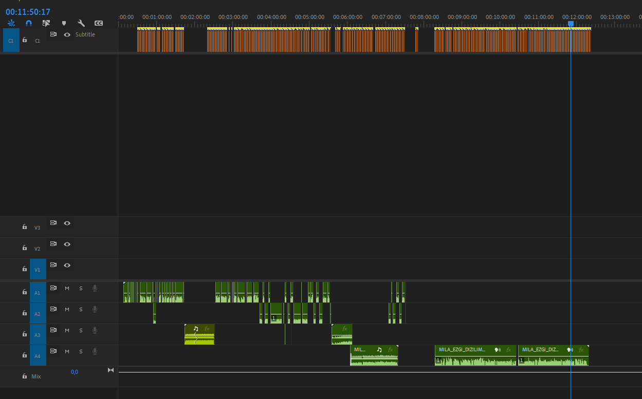The width and height of the screenshot is (642, 399).
Task: Enable voice-over record on track A1
Action: 95,288
